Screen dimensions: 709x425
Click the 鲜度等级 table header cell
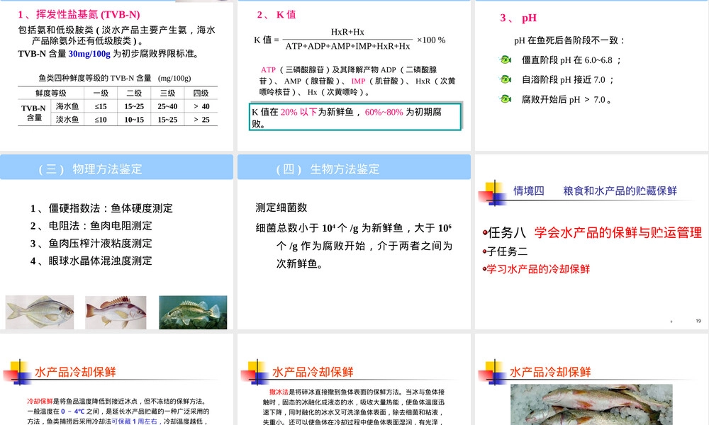coord(50,93)
